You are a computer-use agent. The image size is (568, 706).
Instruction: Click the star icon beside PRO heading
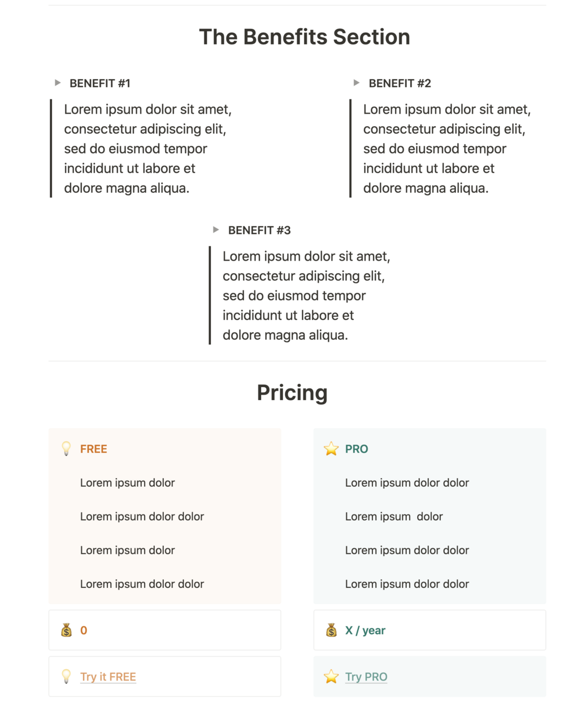click(331, 449)
